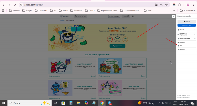Open the Extensions puzzle icon
The image size is (197, 106).
[180, 5]
